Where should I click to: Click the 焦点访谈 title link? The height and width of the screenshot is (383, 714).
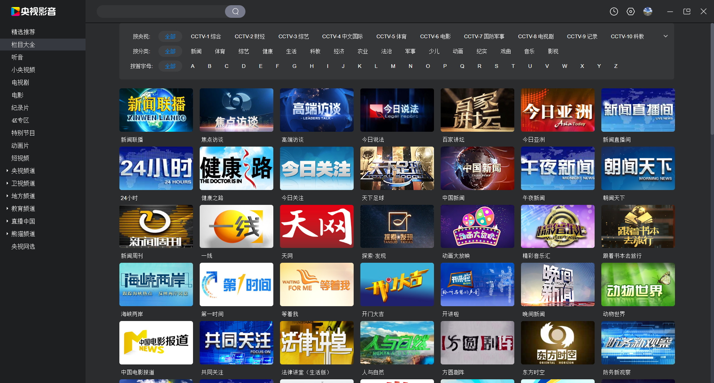[x=212, y=140]
